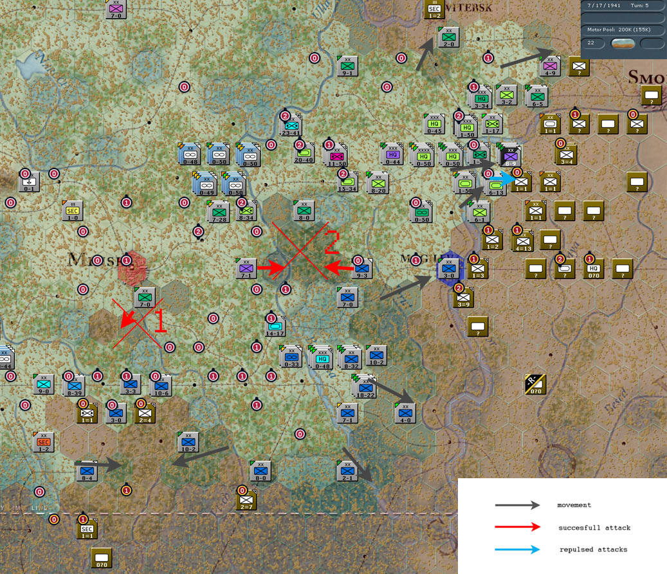Select the Soviet 3=4 unit counter
The height and width of the screenshot is (574, 667).
coord(566,155)
